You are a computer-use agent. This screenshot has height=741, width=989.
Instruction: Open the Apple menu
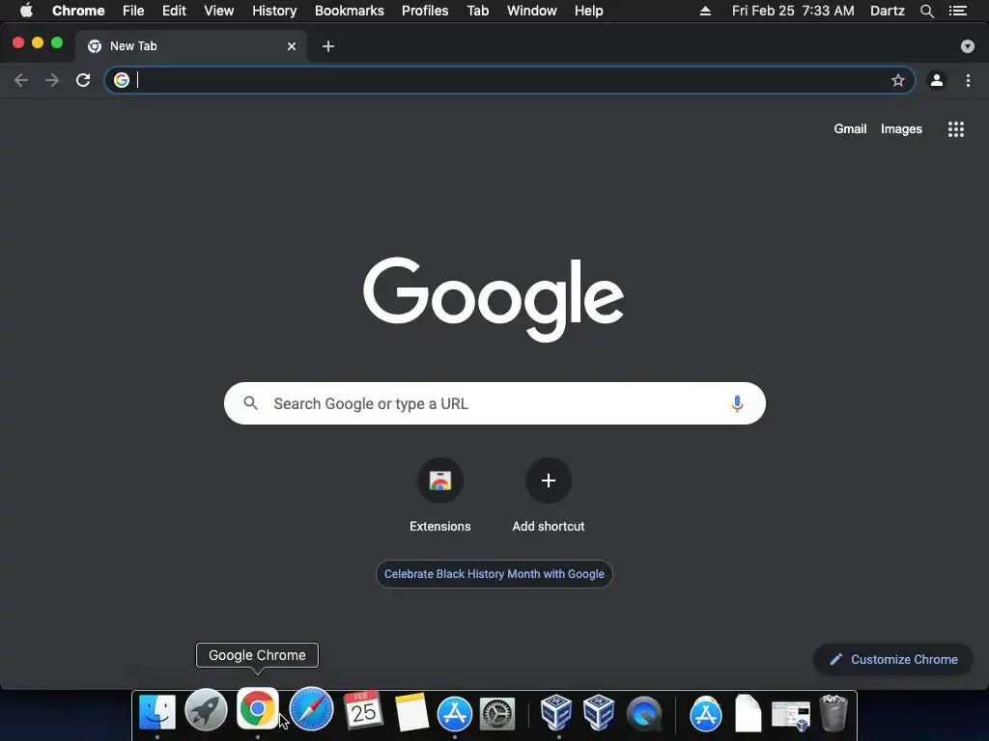point(26,10)
